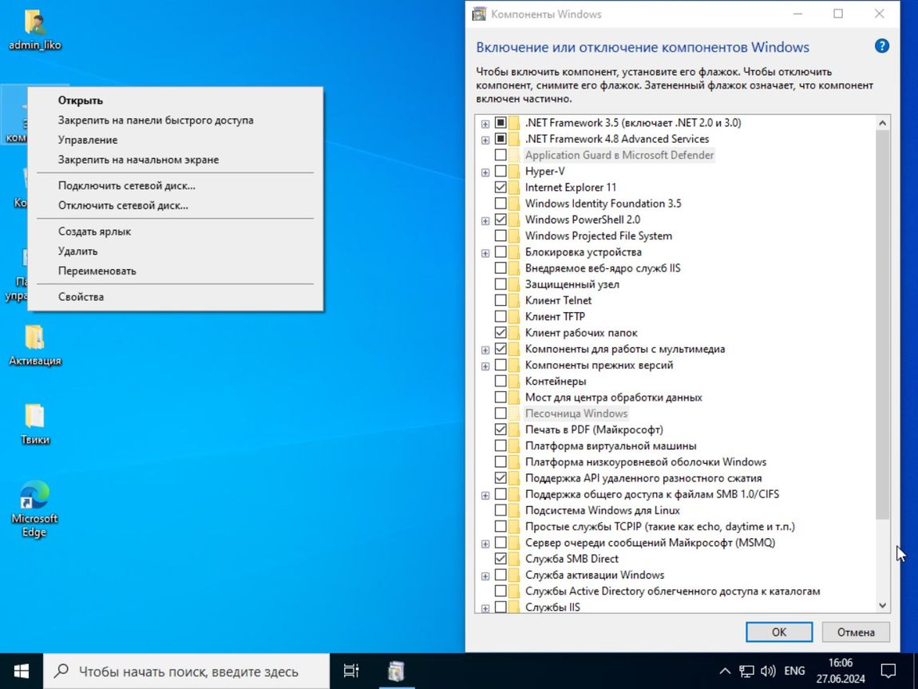Choose Открыть in the context menu
Screen dimensions: 918x689
point(176,101)
